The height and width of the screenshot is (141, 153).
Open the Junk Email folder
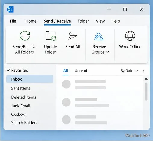point(20,106)
